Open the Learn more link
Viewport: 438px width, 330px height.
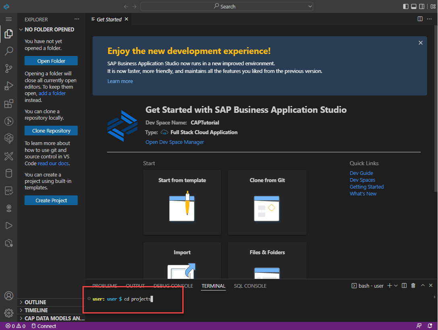coord(120,81)
